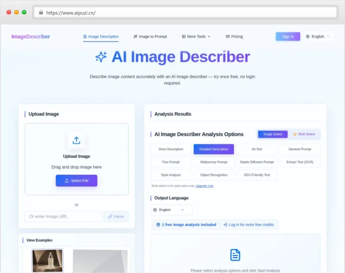Click the link icon on Parse button
345x273 pixels.
[110, 217]
